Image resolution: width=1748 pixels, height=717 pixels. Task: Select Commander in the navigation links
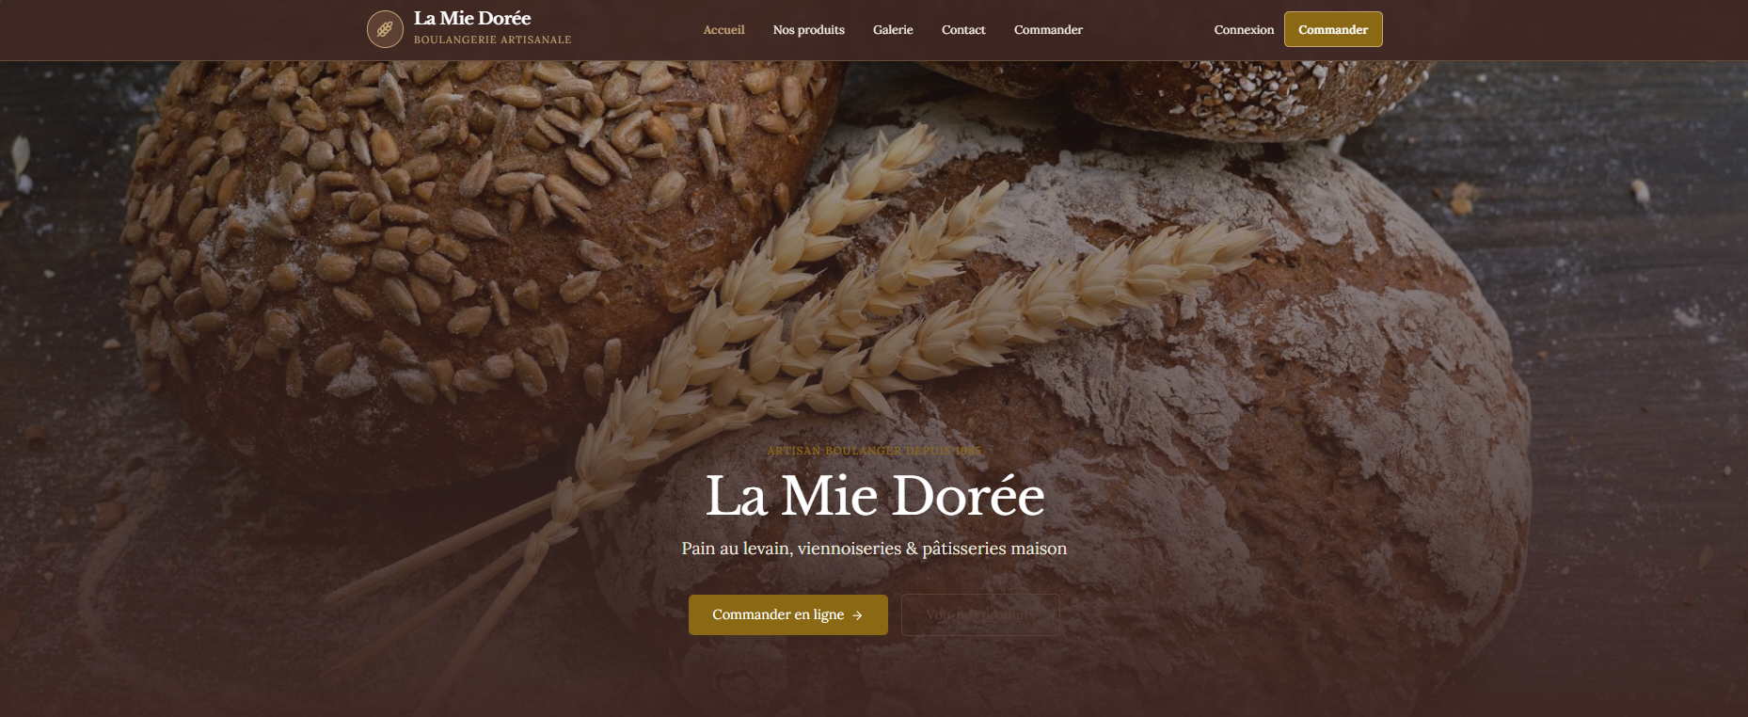pos(1048,30)
